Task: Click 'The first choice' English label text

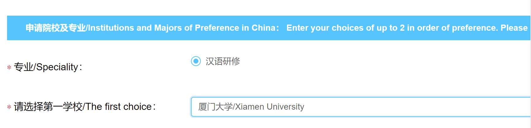Action: pyautogui.click(x=119, y=107)
